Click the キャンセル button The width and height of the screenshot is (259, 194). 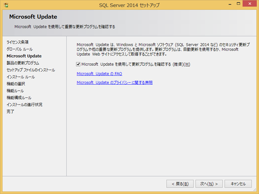point(238,184)
